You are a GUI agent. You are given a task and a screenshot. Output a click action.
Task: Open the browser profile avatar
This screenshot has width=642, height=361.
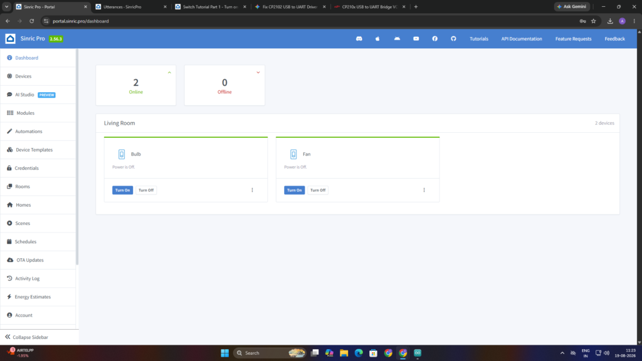pyautogui.click(x=622, y=21)
